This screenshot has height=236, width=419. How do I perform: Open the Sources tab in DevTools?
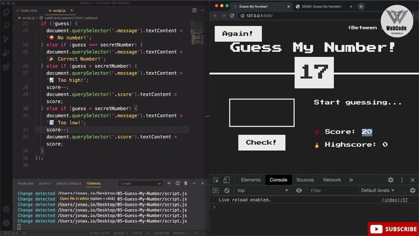tap(305, 180)
